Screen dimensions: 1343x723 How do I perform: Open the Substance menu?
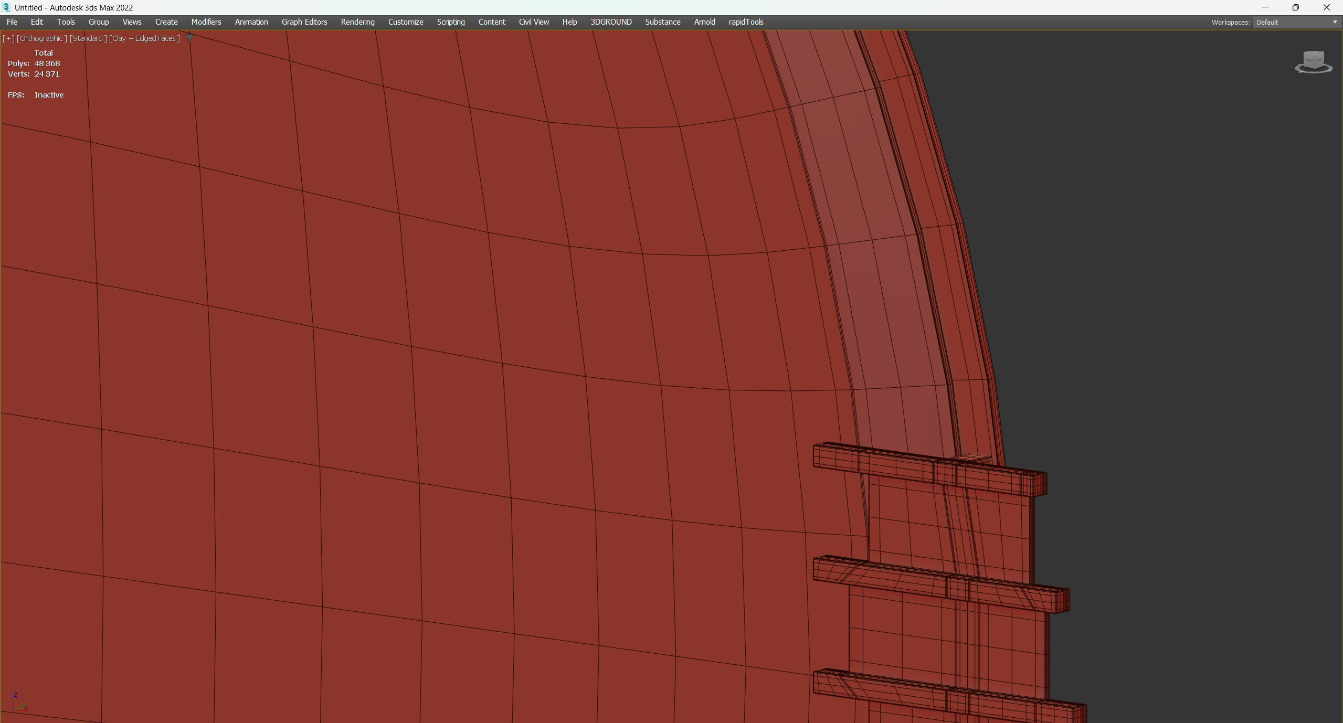(x=663, y=22)
